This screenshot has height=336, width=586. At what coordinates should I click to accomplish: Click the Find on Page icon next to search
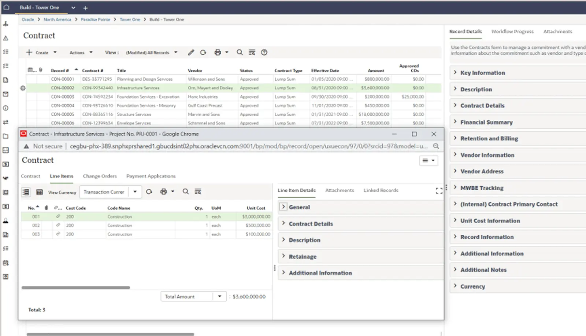(x=252, y=52)
